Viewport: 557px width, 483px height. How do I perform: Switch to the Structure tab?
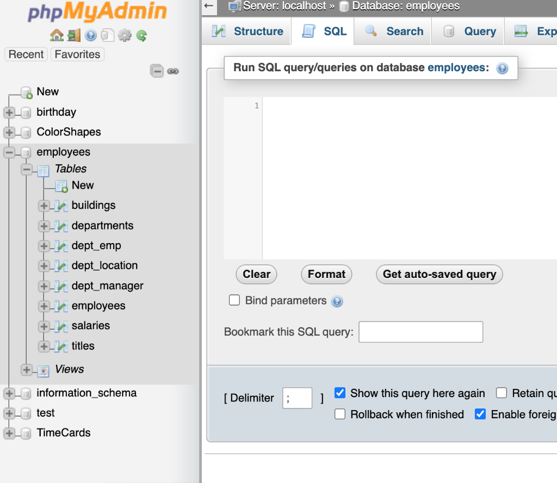click(x=246, y=31)
